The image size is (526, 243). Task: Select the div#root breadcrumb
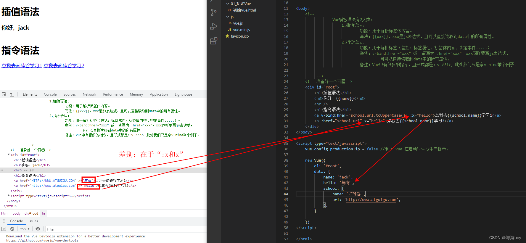[x=31, y=213]
